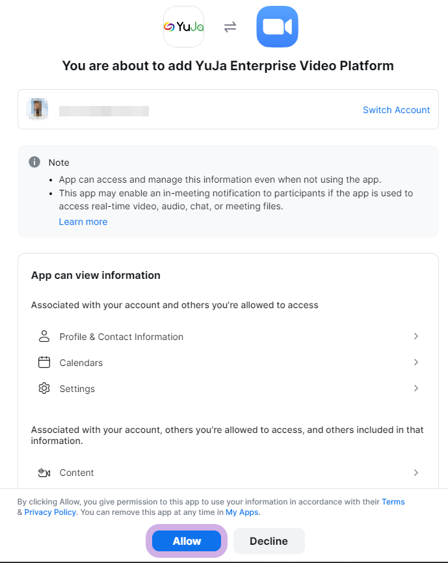Screen dimensions: 448x563
Task: Open the Privacy Policy link
Action: [x=50, y=512]
